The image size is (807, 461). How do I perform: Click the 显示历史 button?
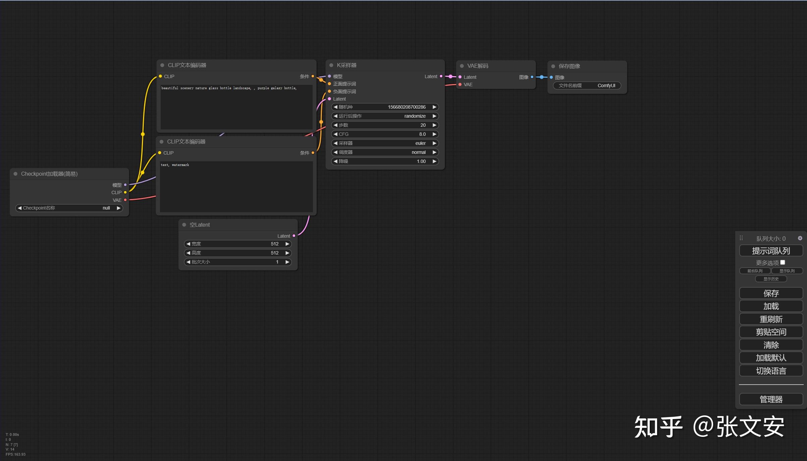tap(771, 279)
